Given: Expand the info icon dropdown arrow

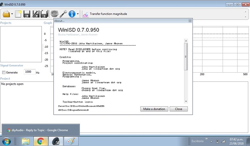Looking at the screenshot, I should pyautogui.click(x=78, y=14).
